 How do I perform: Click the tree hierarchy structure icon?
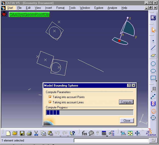(111, 133)
